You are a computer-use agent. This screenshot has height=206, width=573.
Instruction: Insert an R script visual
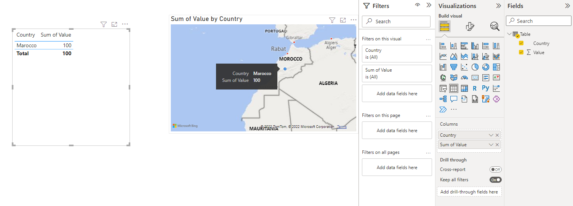[x=475, y=88]
